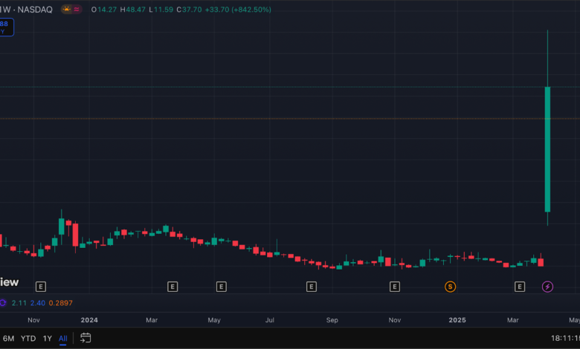This screenshot has height=349, width=580.
Task: Click the orange stock split S marker
Action: tap(450, 286)
